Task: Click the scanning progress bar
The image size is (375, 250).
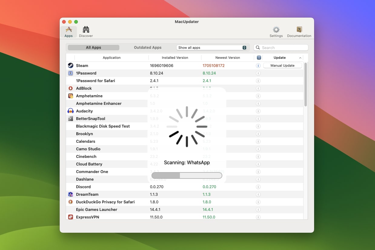Action: pos(187,175)
